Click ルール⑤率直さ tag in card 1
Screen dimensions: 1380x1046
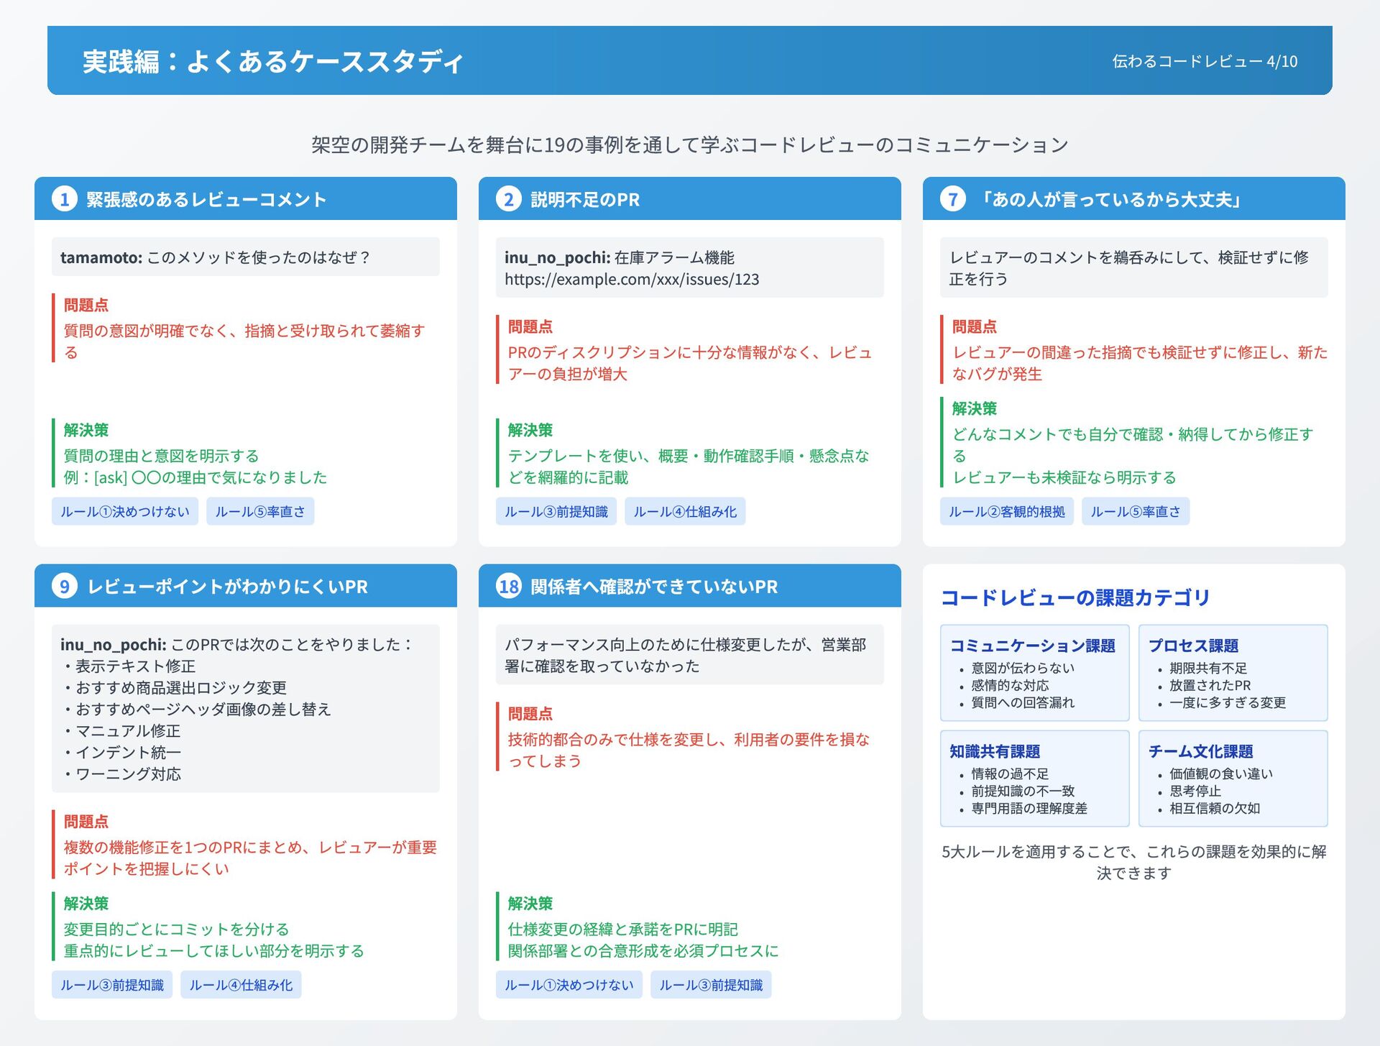point(260,511)
